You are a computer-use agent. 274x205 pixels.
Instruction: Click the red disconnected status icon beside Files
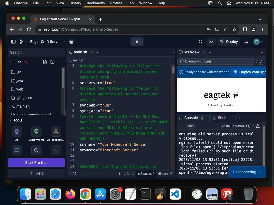pyautogui.click(x=26, y=62)
